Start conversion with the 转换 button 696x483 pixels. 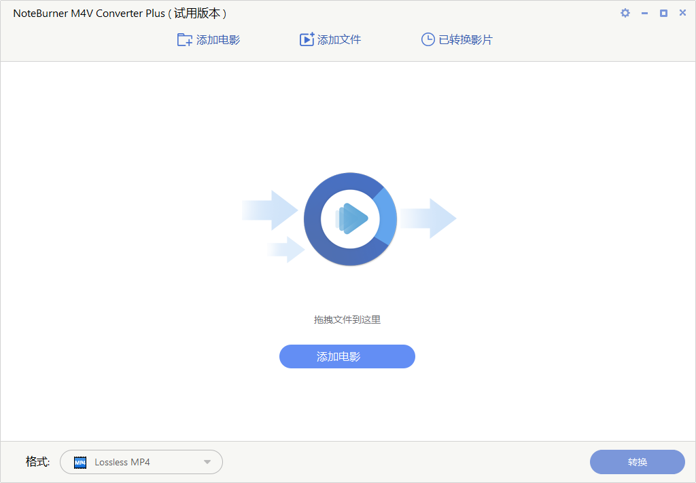(x=638, y=462)
